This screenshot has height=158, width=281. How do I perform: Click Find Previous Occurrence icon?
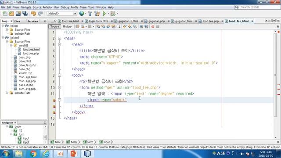coord(104,26)
